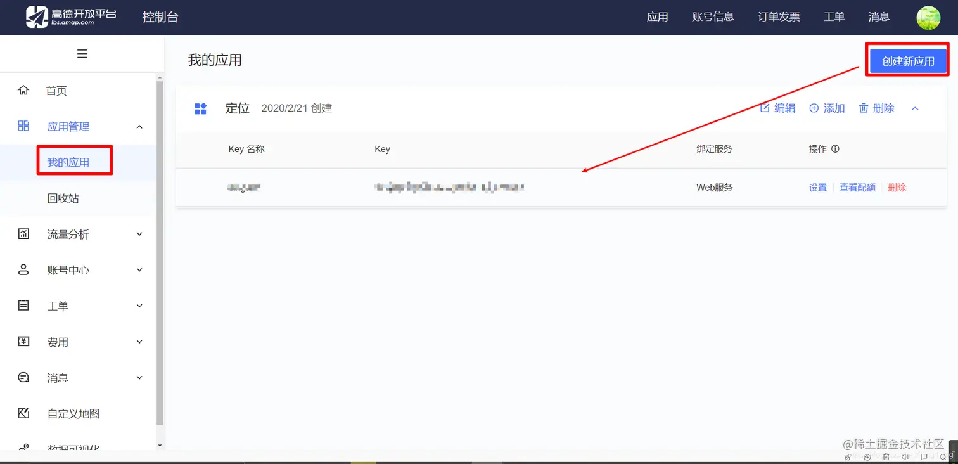The height and width of the screenshot is (464, 958).
Task: Click the yen icon beside 费用
Action: click(x=23, y=342)
